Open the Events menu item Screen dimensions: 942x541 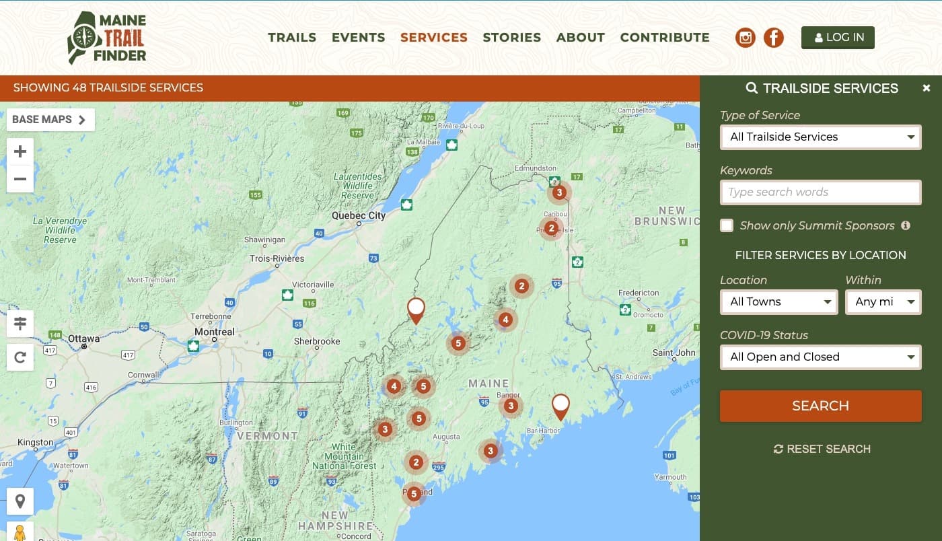tap(358, 38)
